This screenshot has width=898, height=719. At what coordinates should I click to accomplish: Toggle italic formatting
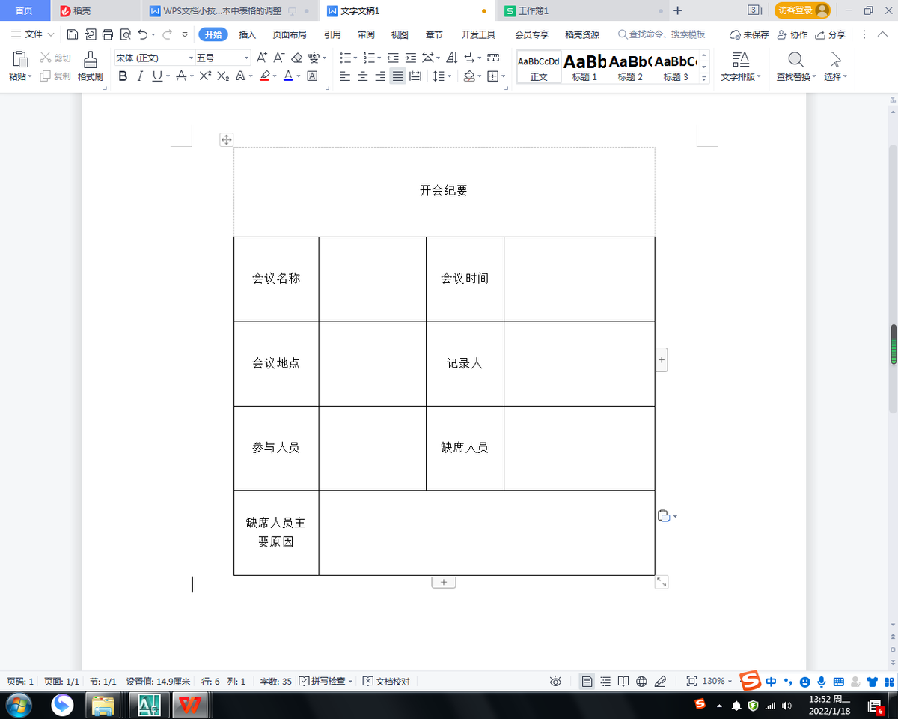[x=139, y=76]
